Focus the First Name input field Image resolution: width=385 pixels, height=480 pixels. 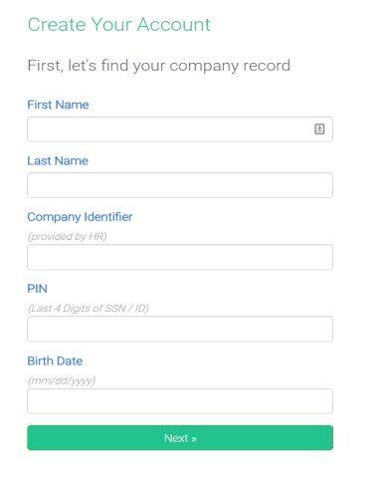coord(180,129)
